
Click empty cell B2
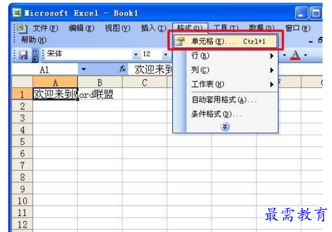pos(100,106)
